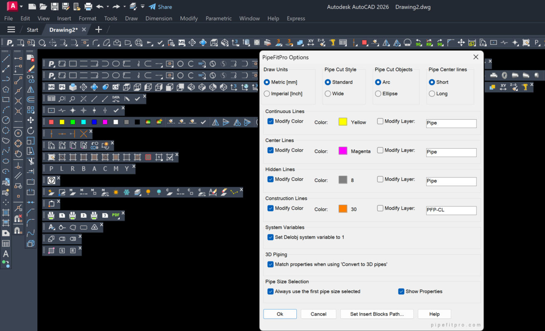Click the Plot printer icon in title bar
The width and height of the screenshot is (545, 331).
click(88, 7)
